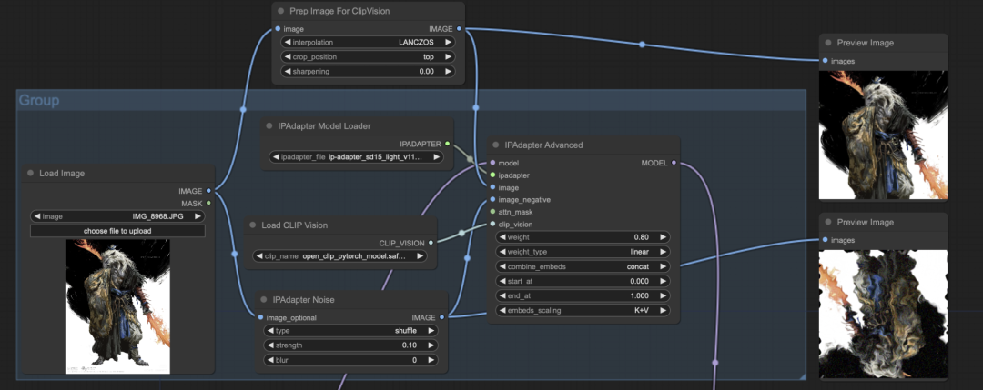Click the MODEL output socket
Screen dimensions: 983x390
point(674,163)
